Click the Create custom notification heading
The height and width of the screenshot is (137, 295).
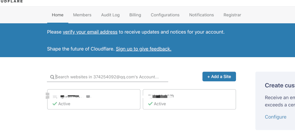click(280, 85)
